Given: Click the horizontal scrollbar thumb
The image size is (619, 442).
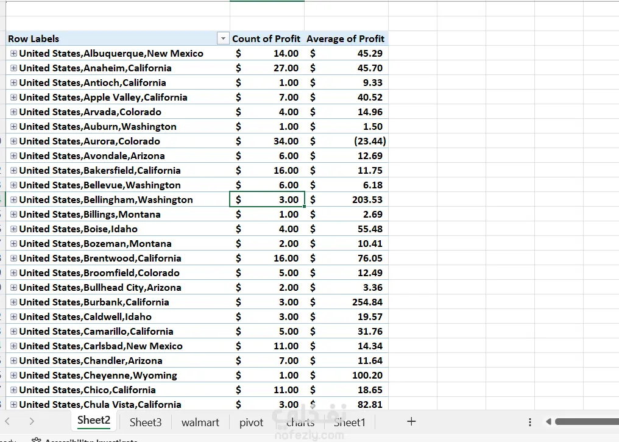Looking at the screenshot, I should point(587,422).
